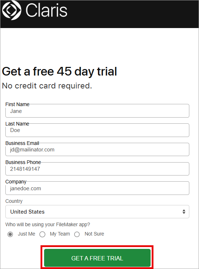
Task: Submit with GET A FREE TRIAL button
Action: [x=97, y=258]
